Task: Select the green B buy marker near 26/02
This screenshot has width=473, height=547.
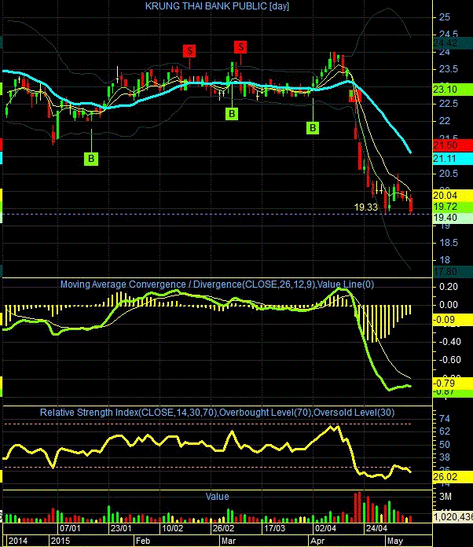Action: [232, 114]
